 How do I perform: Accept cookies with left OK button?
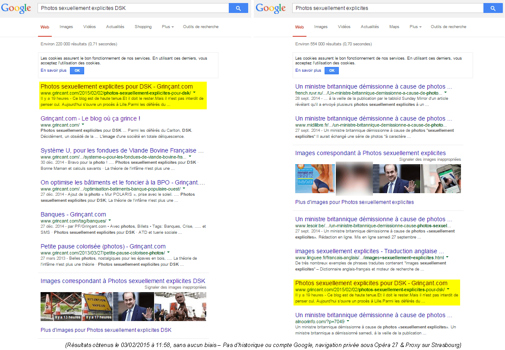point(77,70)
